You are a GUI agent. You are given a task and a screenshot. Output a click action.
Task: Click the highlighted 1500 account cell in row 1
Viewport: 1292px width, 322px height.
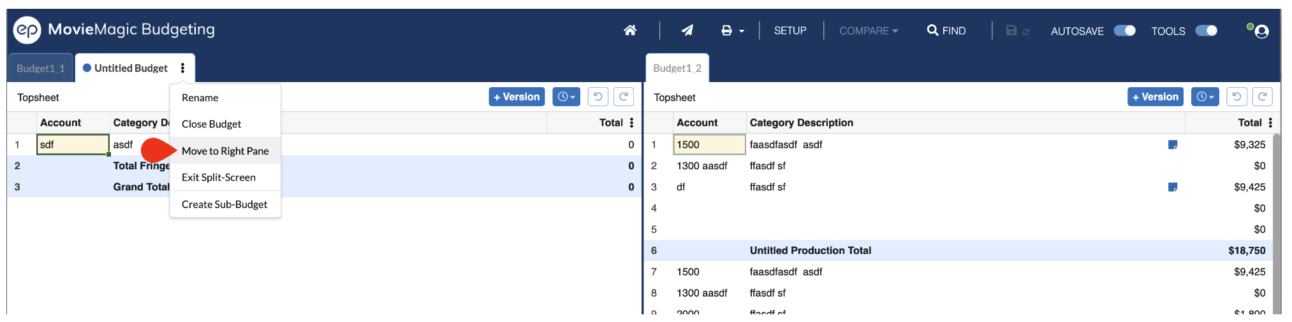coord(709,144)
